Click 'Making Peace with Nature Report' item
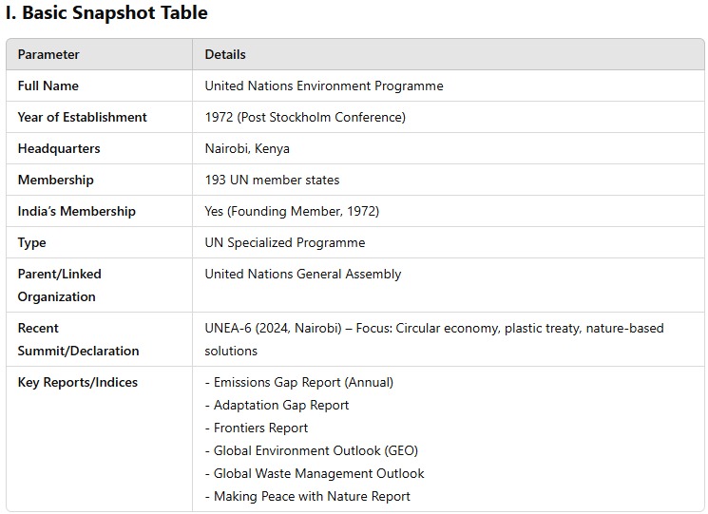 pyautogui.click(x=312, y=496)
